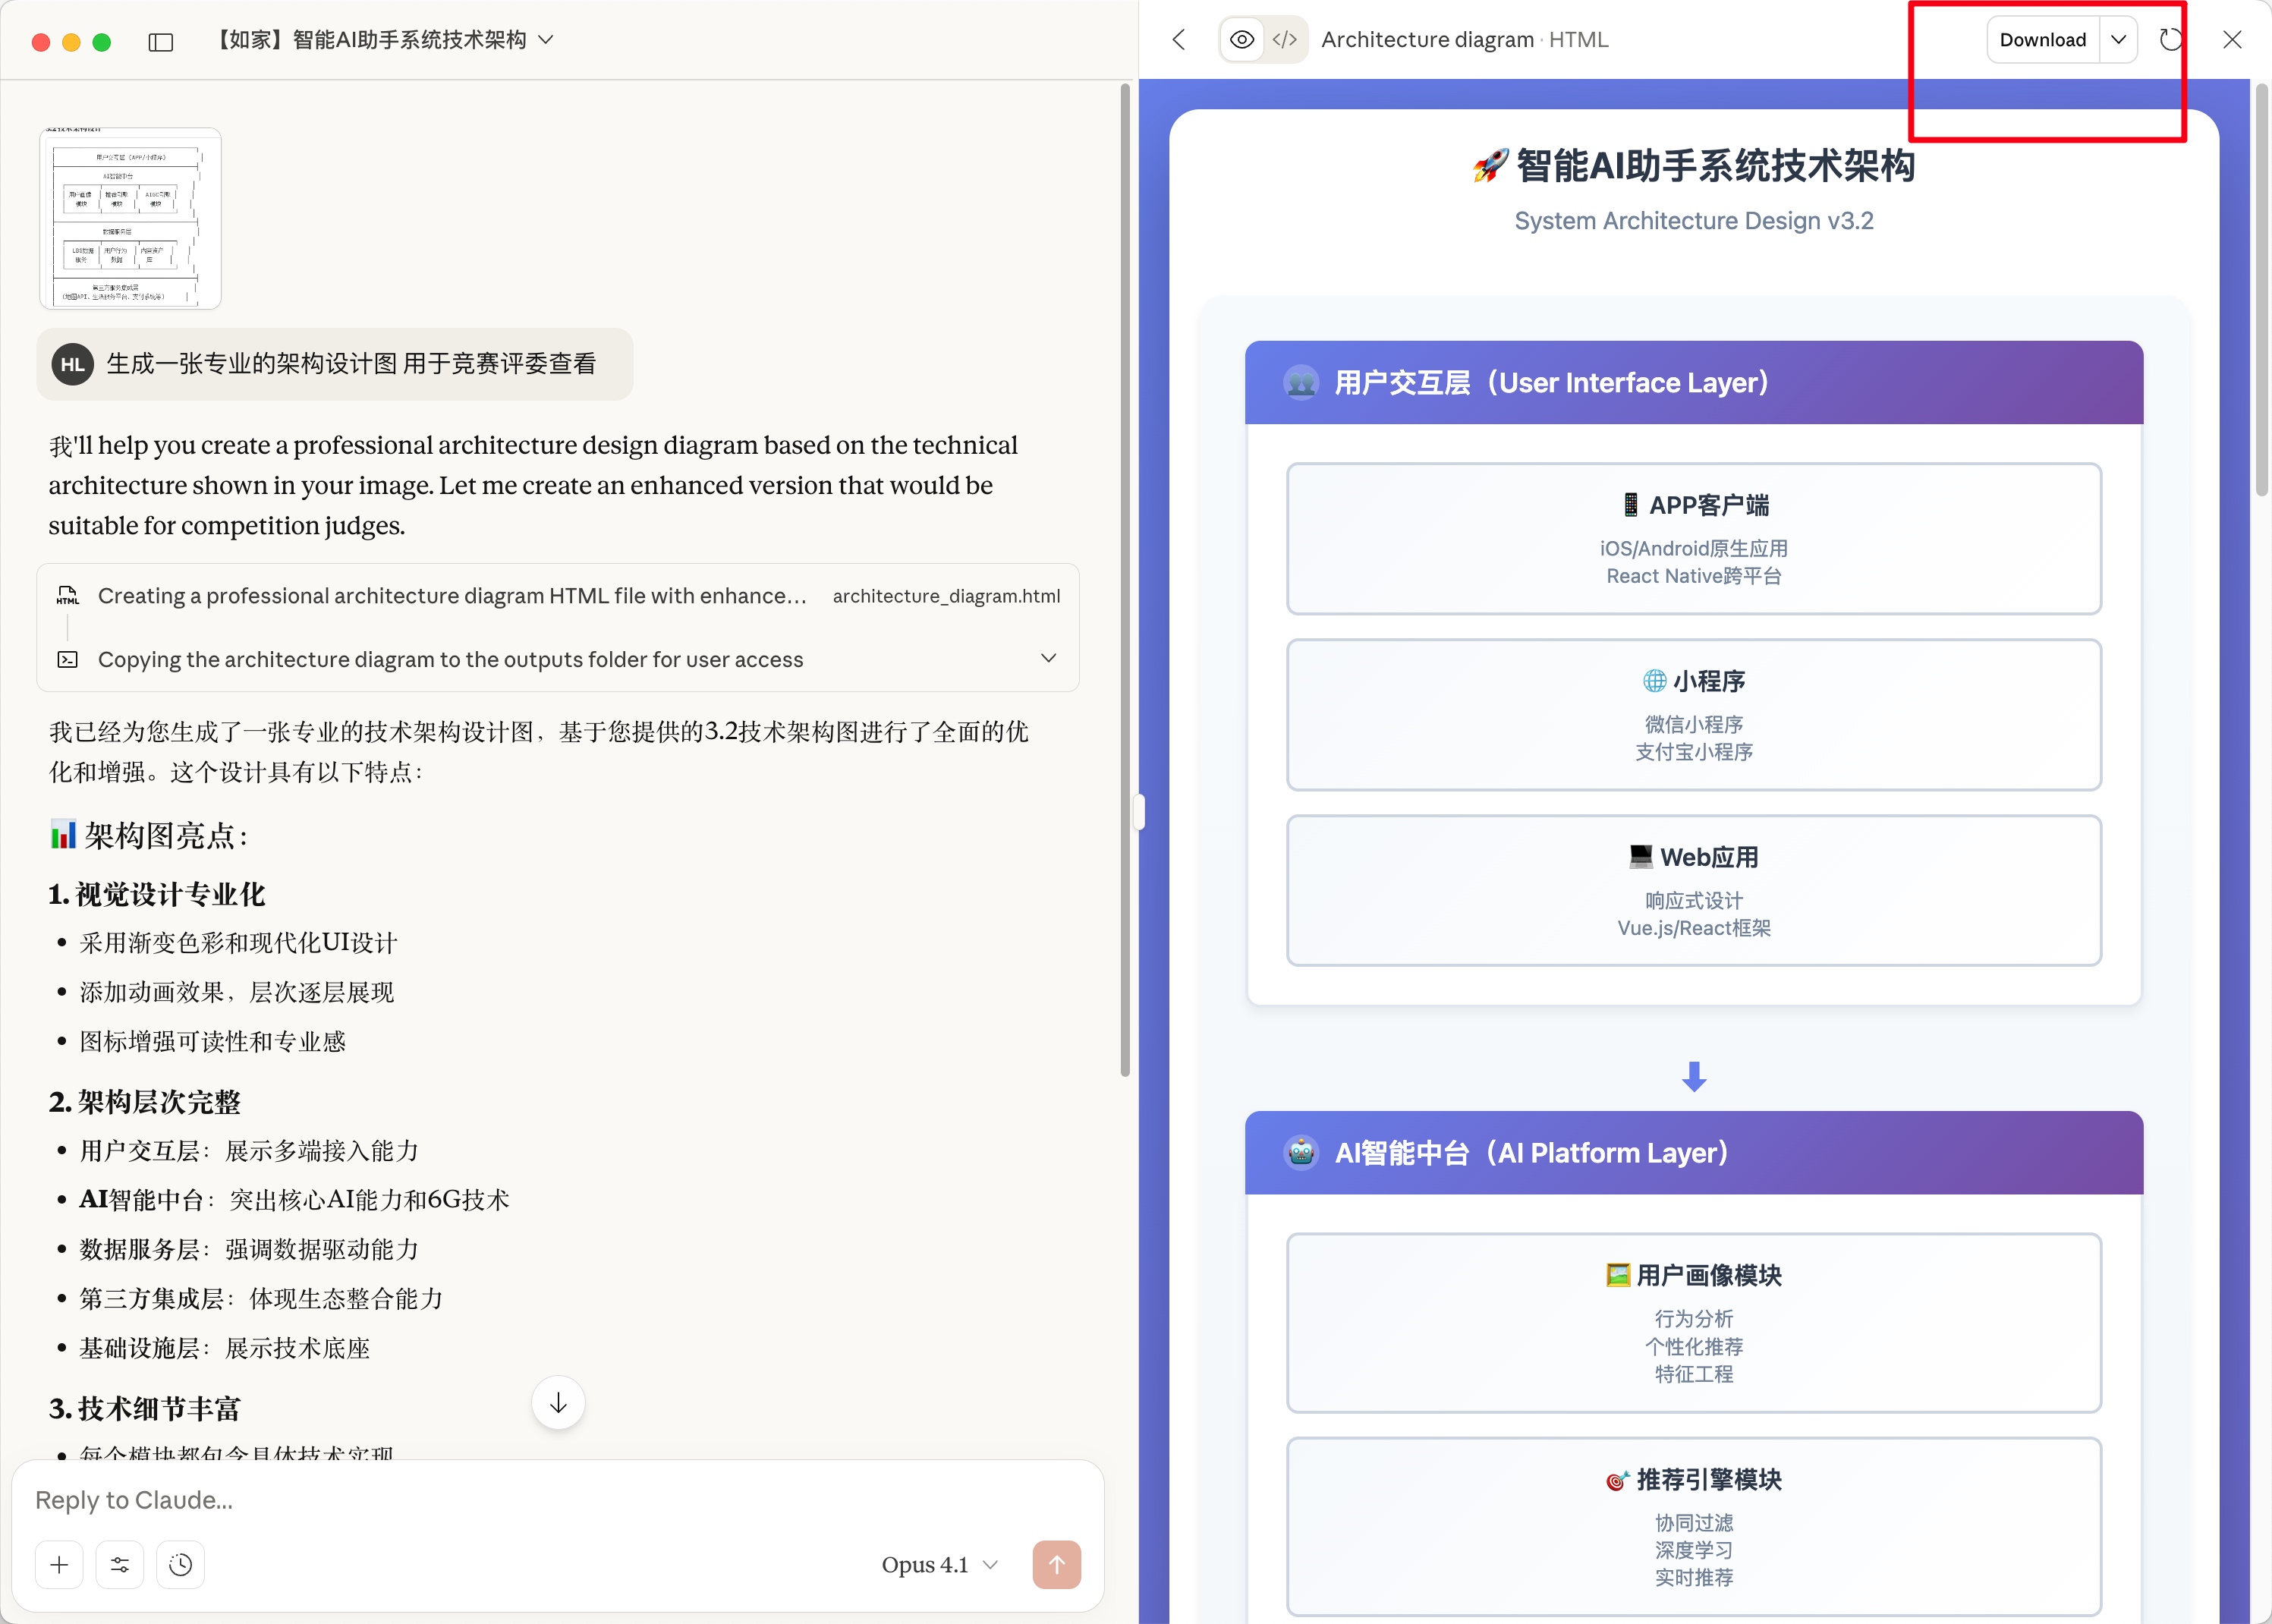Click the artifact preview vertical scrollbar
The width and height of the screenshot is (2272, 1624).
(x=2261, y=290)
